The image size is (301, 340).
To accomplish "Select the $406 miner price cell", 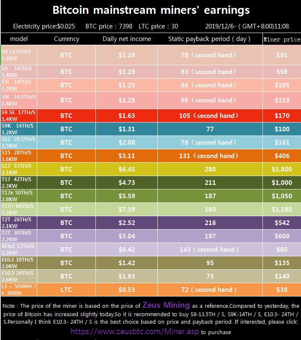I will coord(281,156).
